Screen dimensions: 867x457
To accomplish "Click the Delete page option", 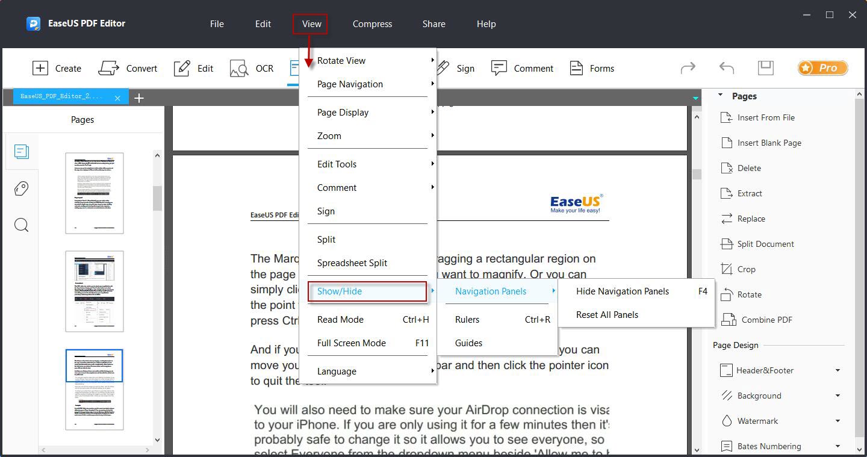I will tap(741, 168).
